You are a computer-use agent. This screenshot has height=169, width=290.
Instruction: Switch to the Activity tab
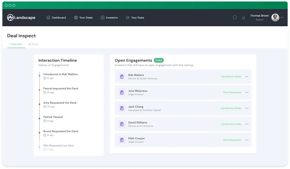(33, 44)
